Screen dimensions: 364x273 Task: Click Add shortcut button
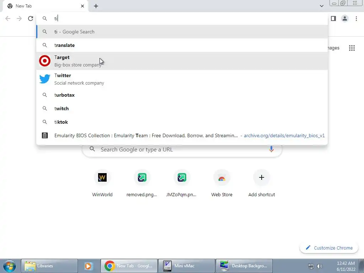[x=262, y=184]
